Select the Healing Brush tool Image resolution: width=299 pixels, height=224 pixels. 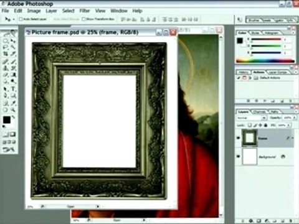coord(6,62)
